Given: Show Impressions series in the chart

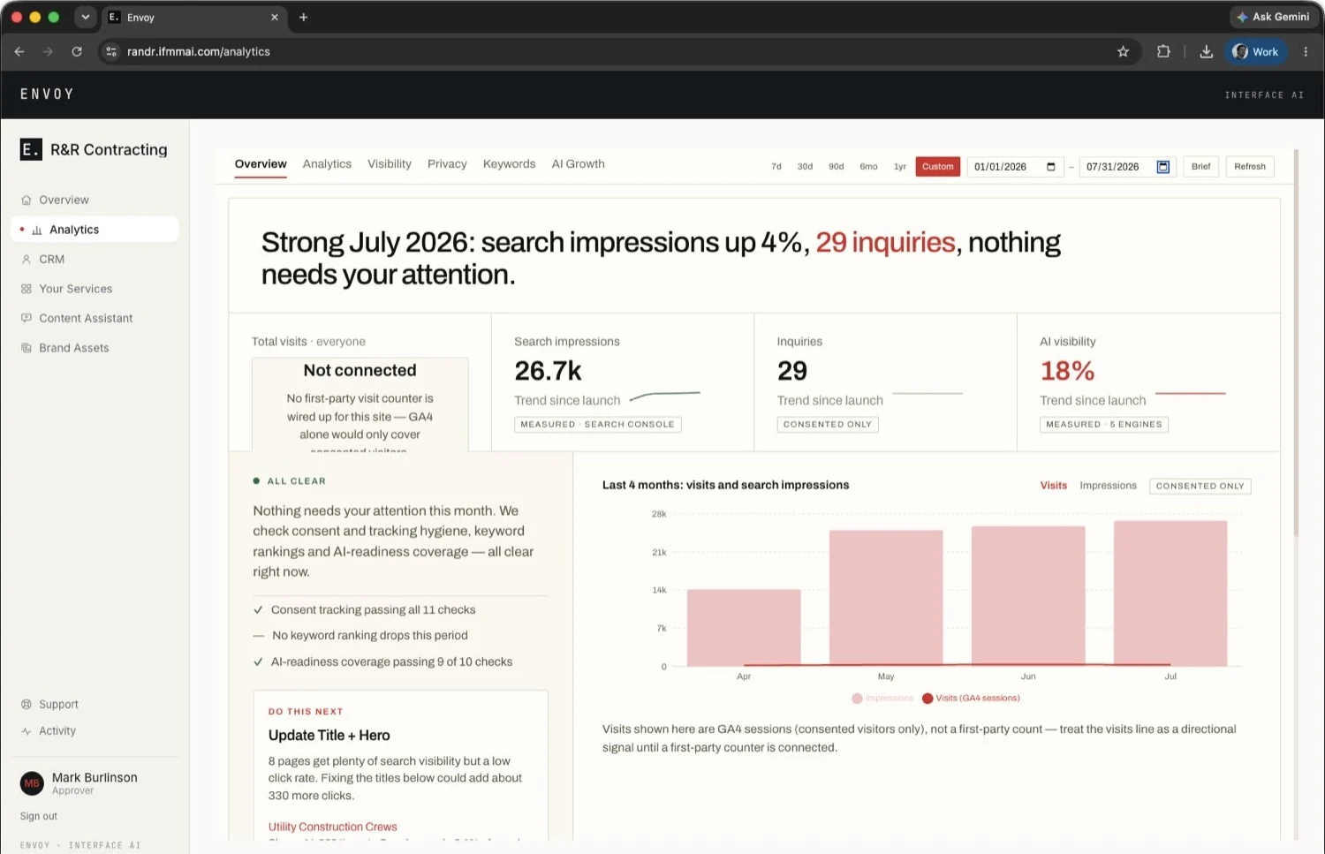Looking at the screenshot, I should click(1108, 486).
